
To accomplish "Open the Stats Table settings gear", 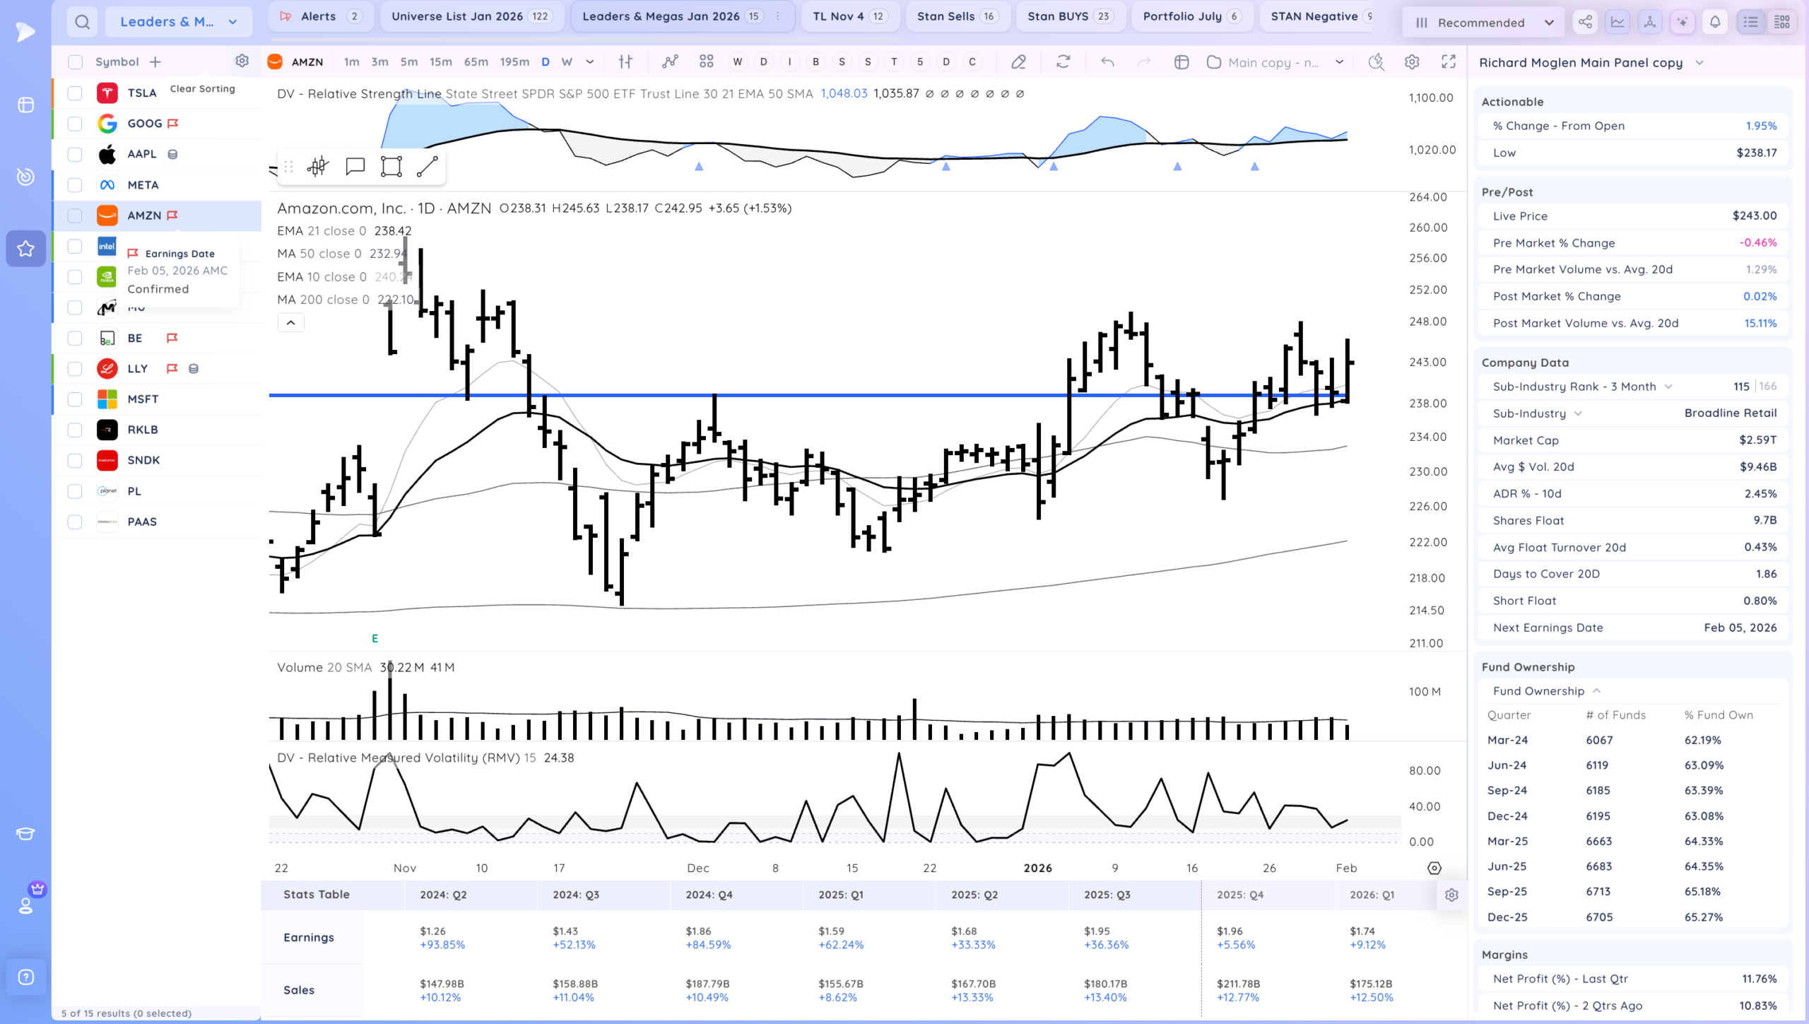I will (1451, 895).
